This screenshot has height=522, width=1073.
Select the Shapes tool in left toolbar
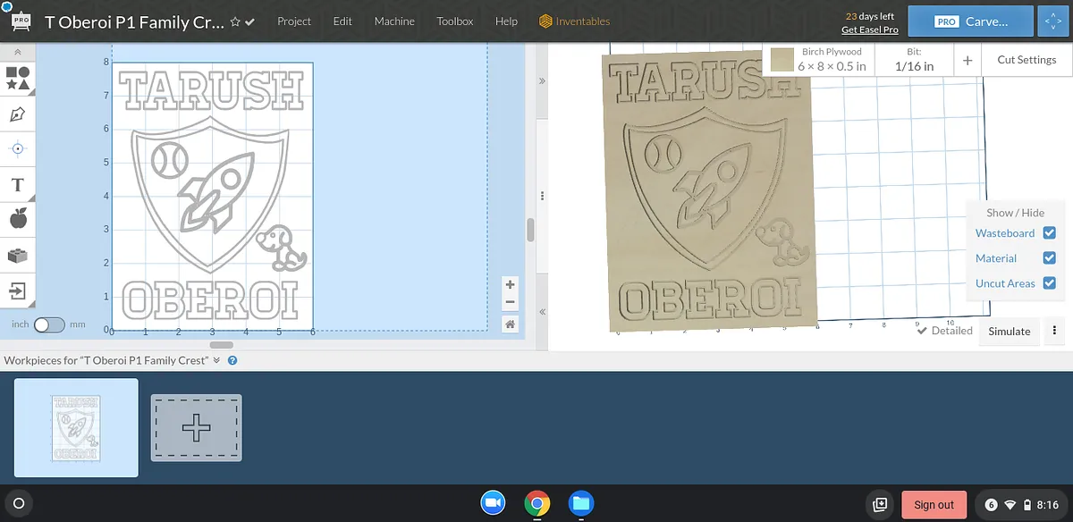tap(18, 79)
